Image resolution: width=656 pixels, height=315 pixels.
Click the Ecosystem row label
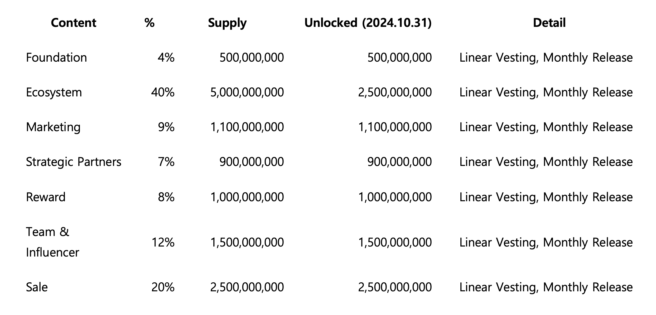[x=54, y=92]
